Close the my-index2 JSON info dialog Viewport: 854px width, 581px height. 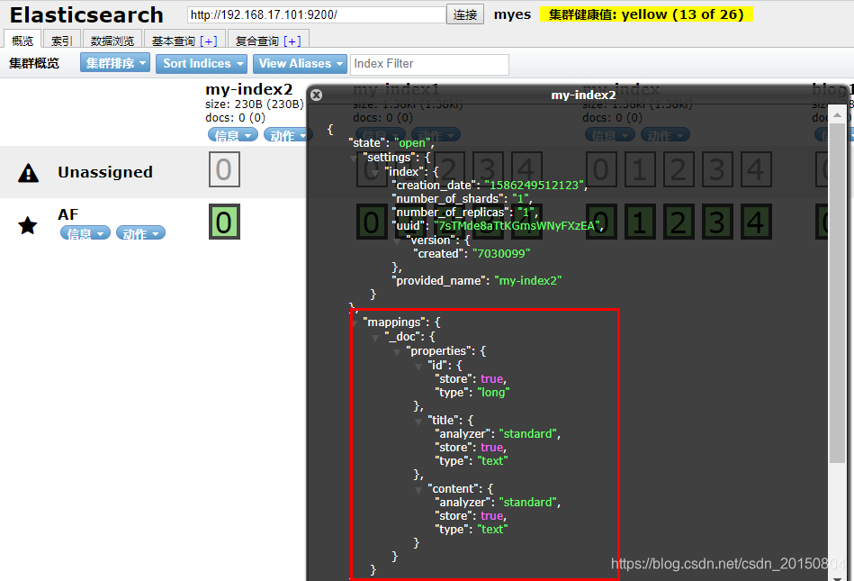316,95
